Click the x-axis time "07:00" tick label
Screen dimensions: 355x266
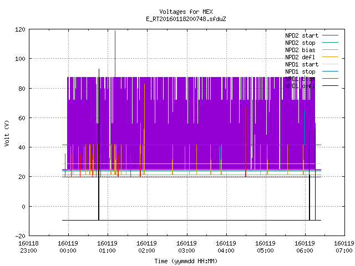(344, 250)
